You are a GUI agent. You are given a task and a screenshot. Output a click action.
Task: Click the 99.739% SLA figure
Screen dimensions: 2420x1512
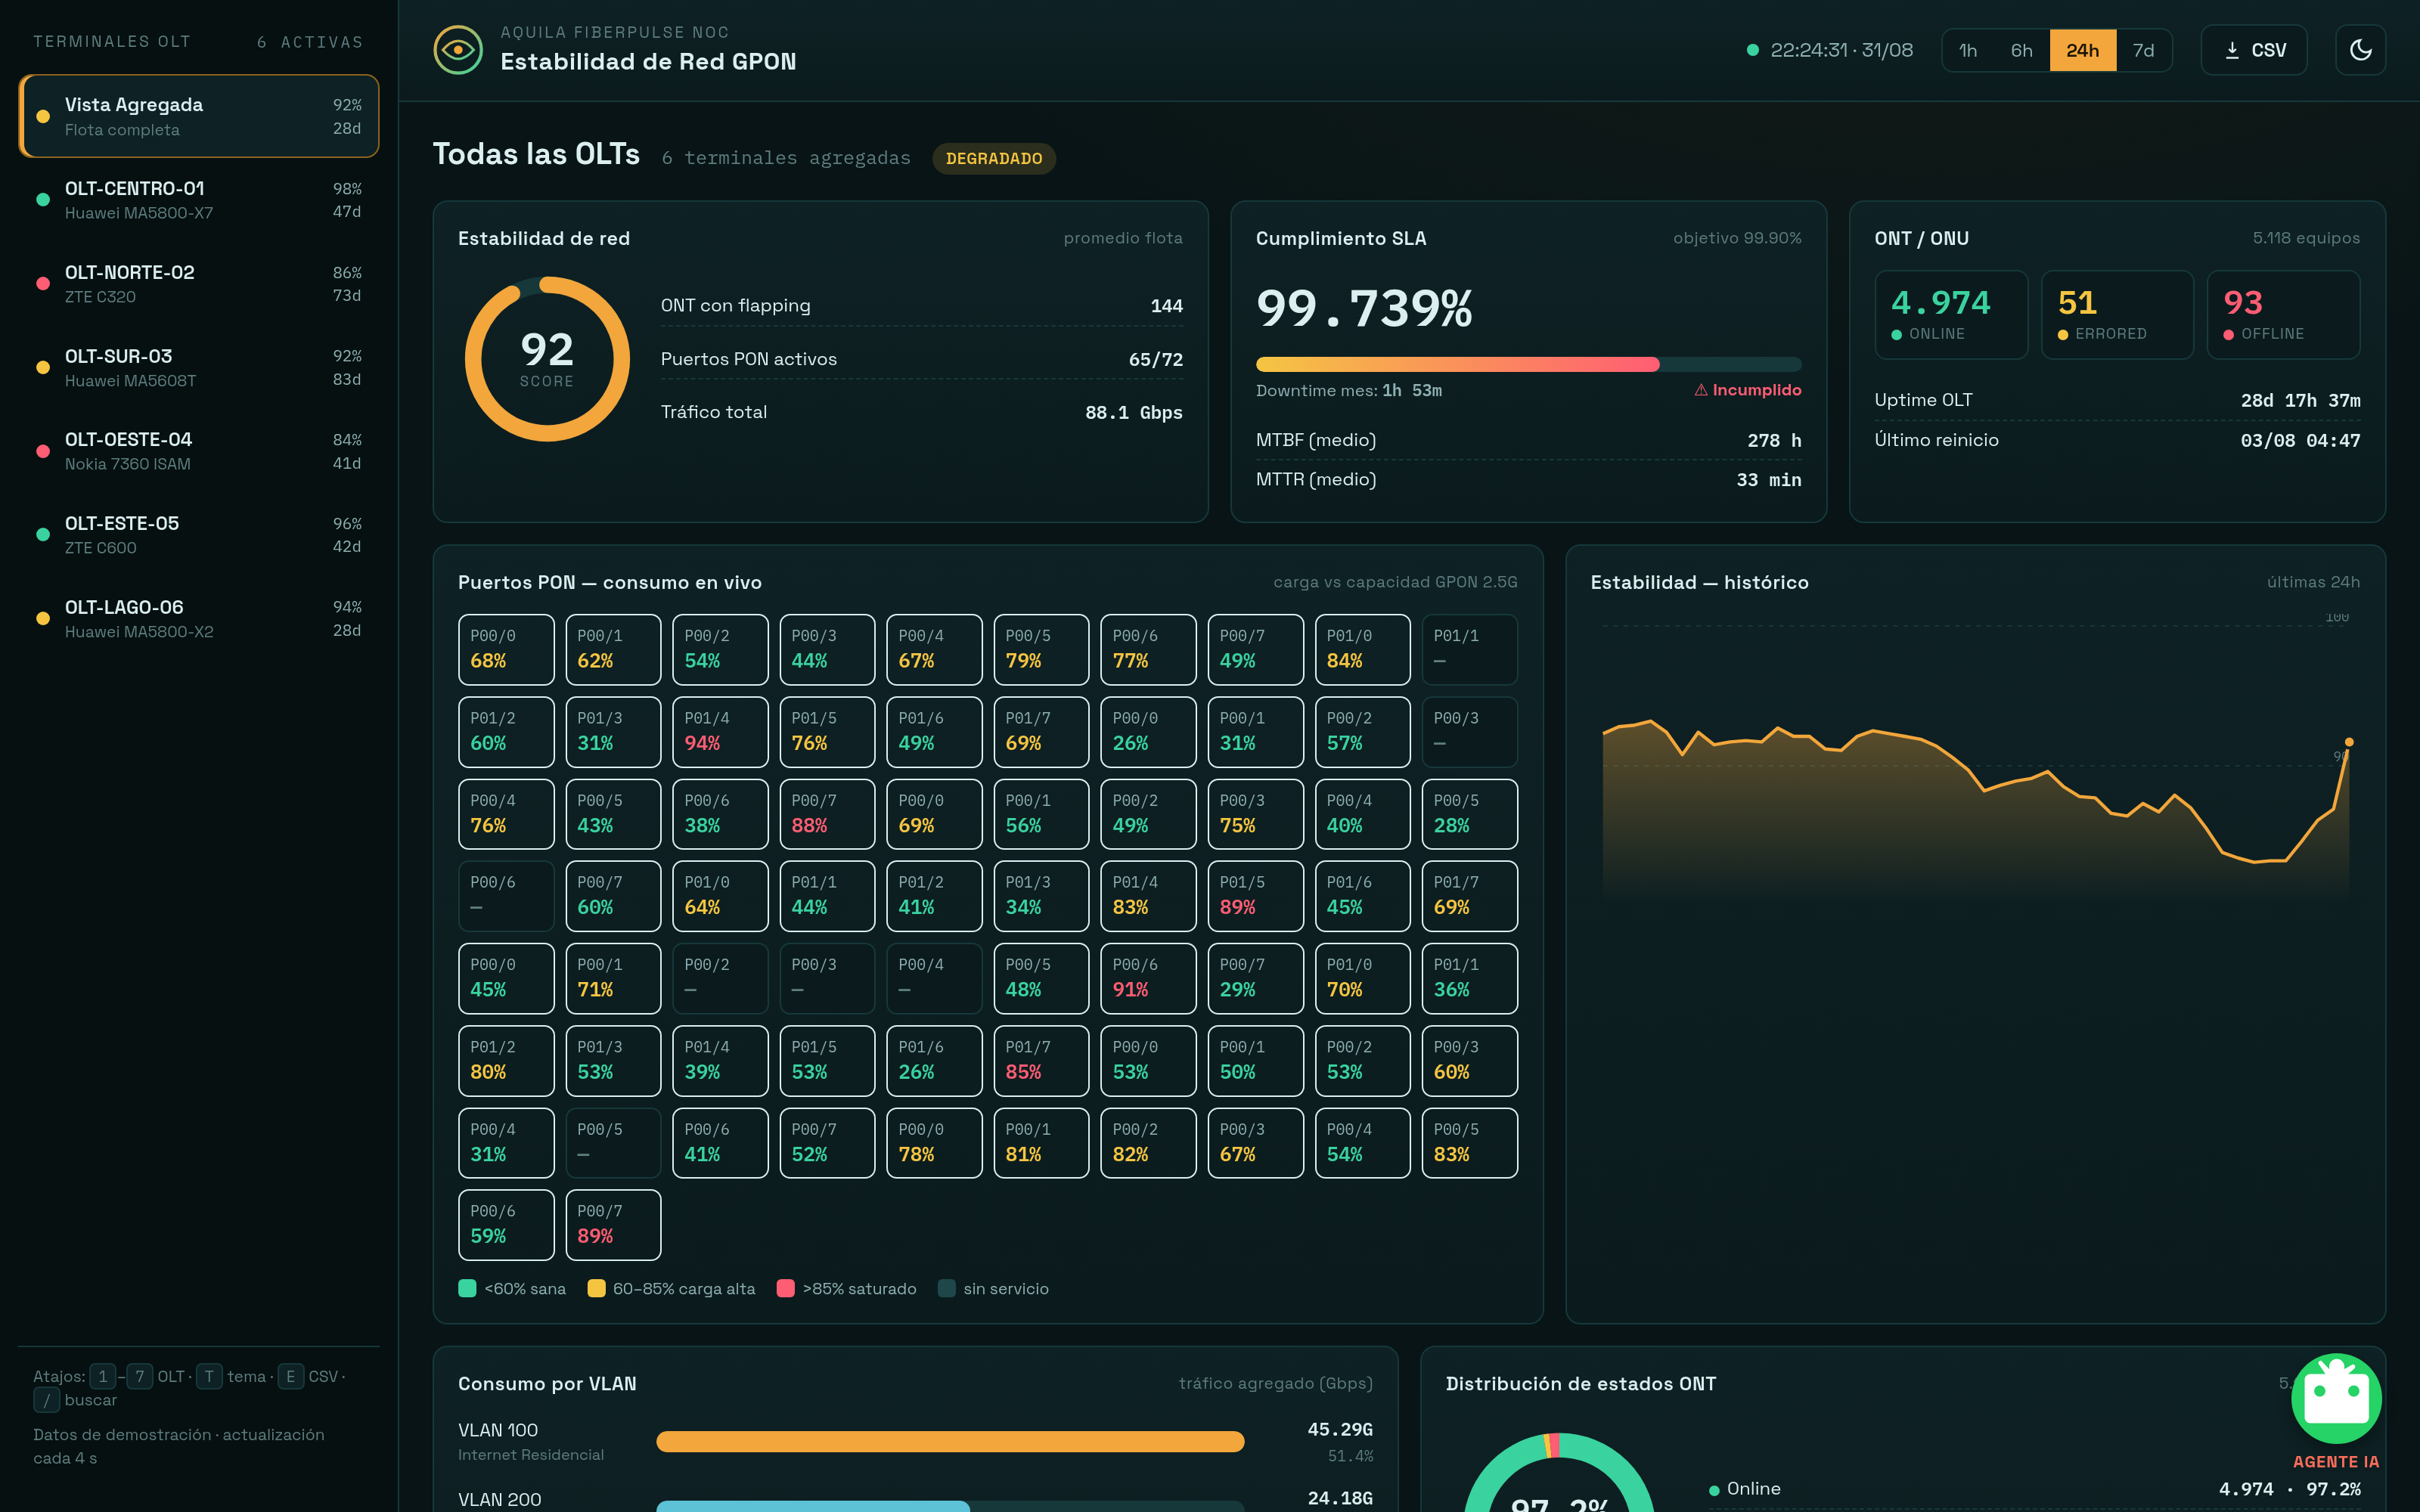(1364, 308)
